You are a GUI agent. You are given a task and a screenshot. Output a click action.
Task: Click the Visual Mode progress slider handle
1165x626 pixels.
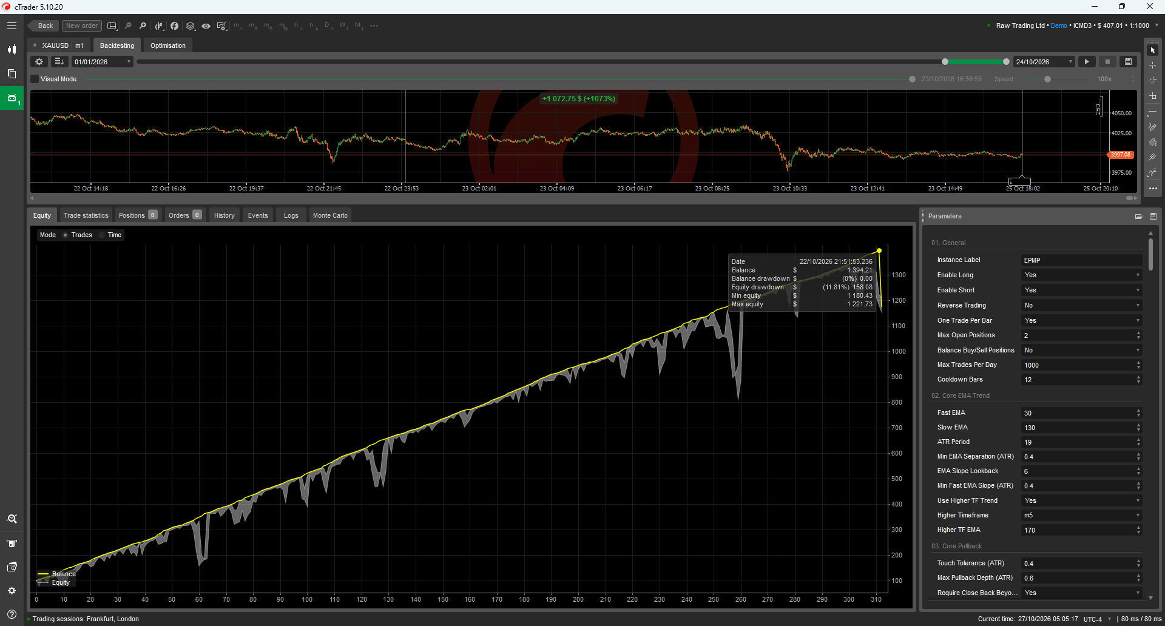(912, 79)
